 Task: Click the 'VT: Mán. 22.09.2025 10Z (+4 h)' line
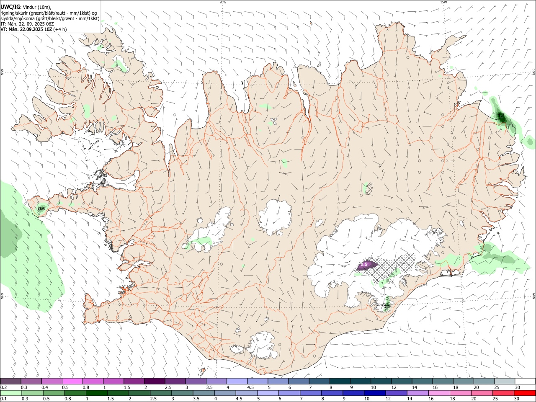[33, 29]
